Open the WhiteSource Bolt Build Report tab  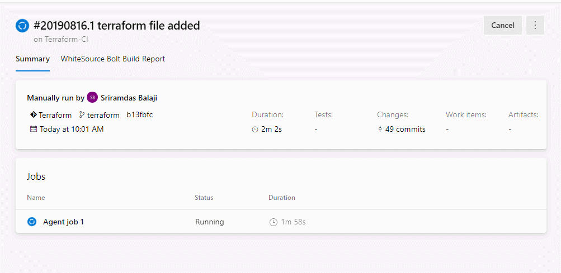(x=112, y=59)
